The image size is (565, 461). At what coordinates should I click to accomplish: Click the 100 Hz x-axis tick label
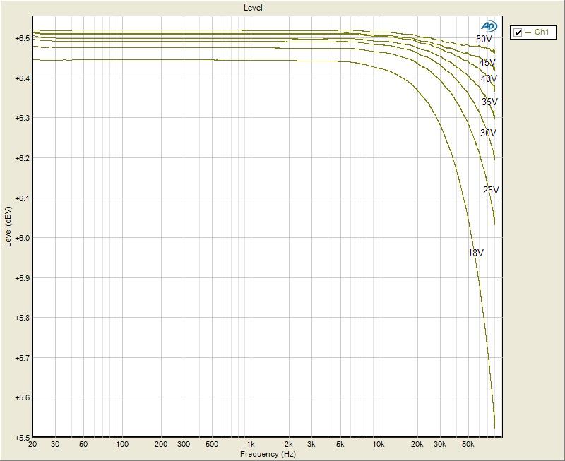(x=122, y=445)
